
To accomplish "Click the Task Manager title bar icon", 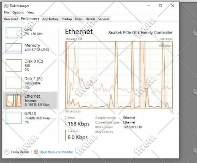I will [x=6, y=6].
